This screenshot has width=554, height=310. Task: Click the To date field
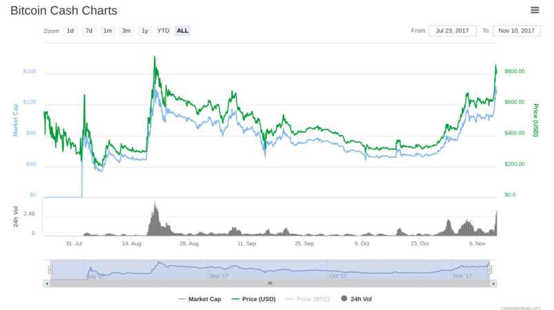point(517,31)
